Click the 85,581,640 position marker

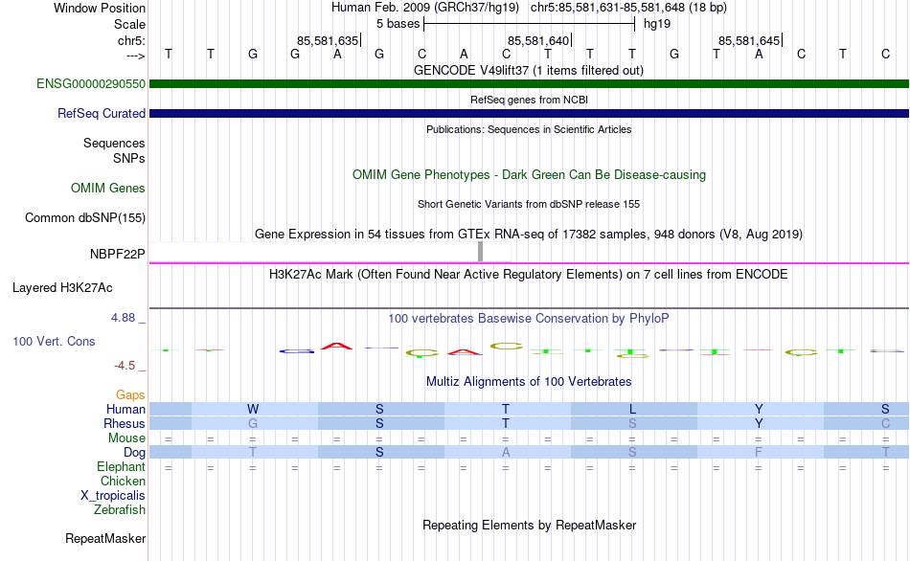point(539,40)
